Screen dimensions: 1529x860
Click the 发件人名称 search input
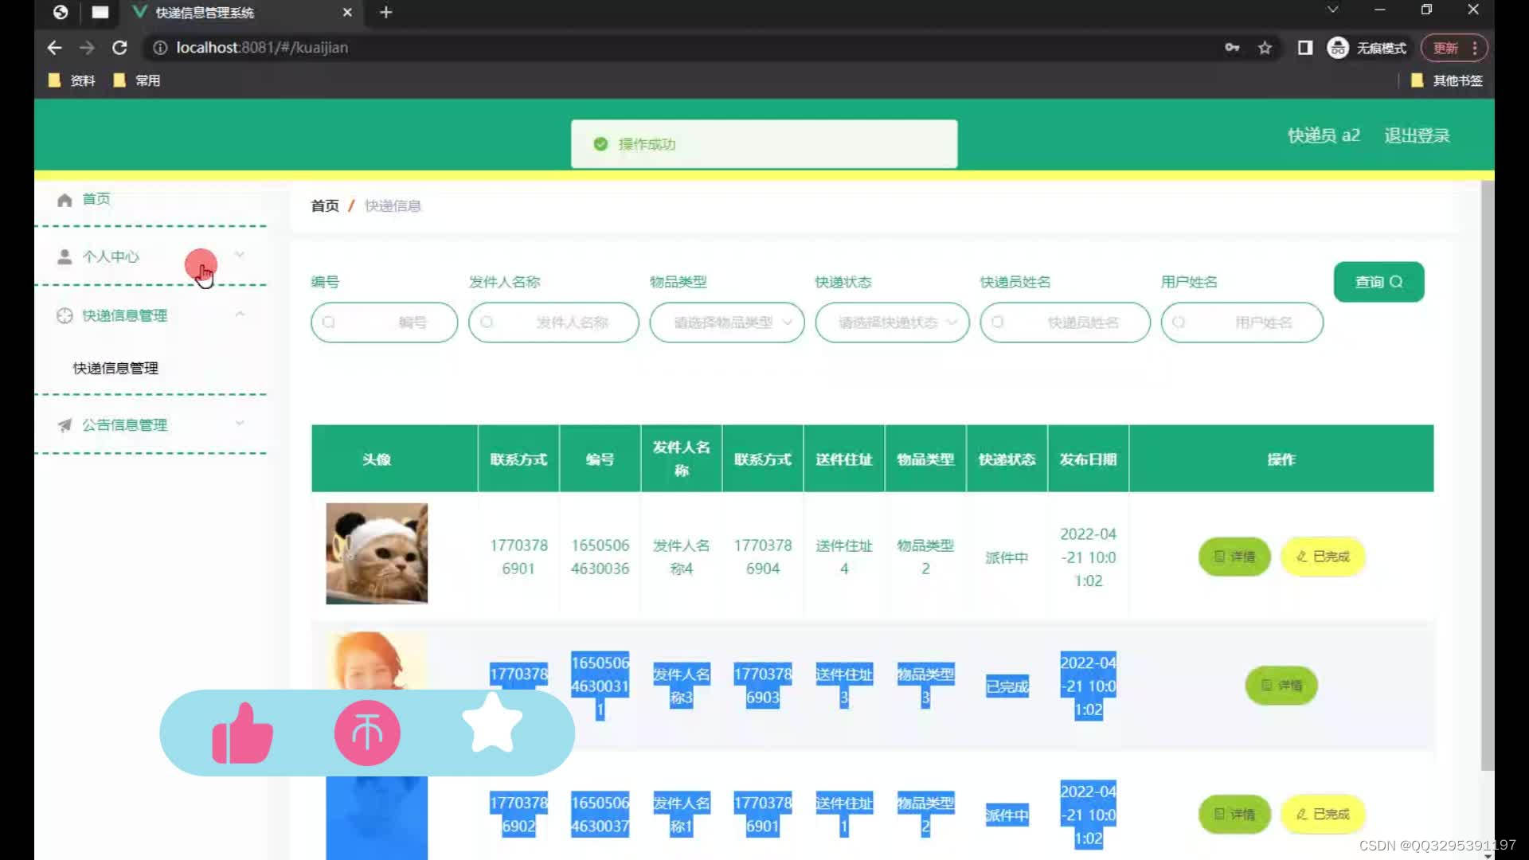tap(553, 322)
